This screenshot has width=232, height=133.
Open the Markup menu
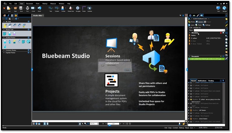(x=45, y=3)
